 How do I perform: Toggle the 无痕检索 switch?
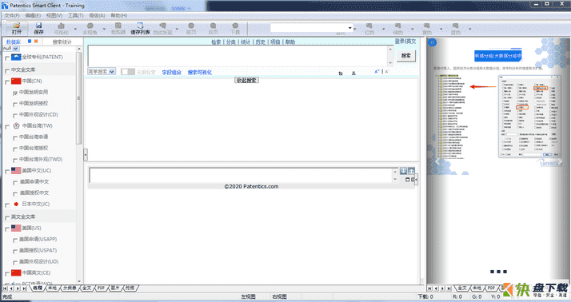tap(128, 72)
